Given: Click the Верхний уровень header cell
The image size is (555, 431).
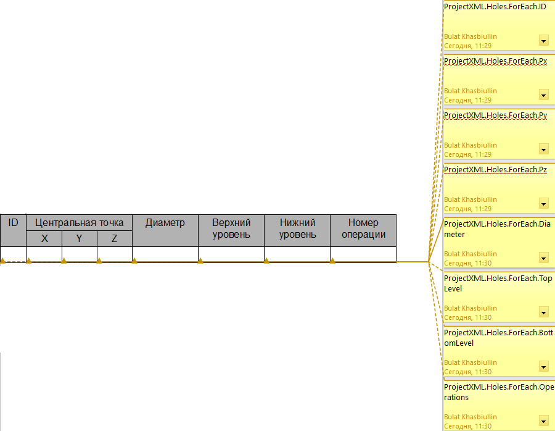Looking at the screenshot, I should tap(231, 230).
